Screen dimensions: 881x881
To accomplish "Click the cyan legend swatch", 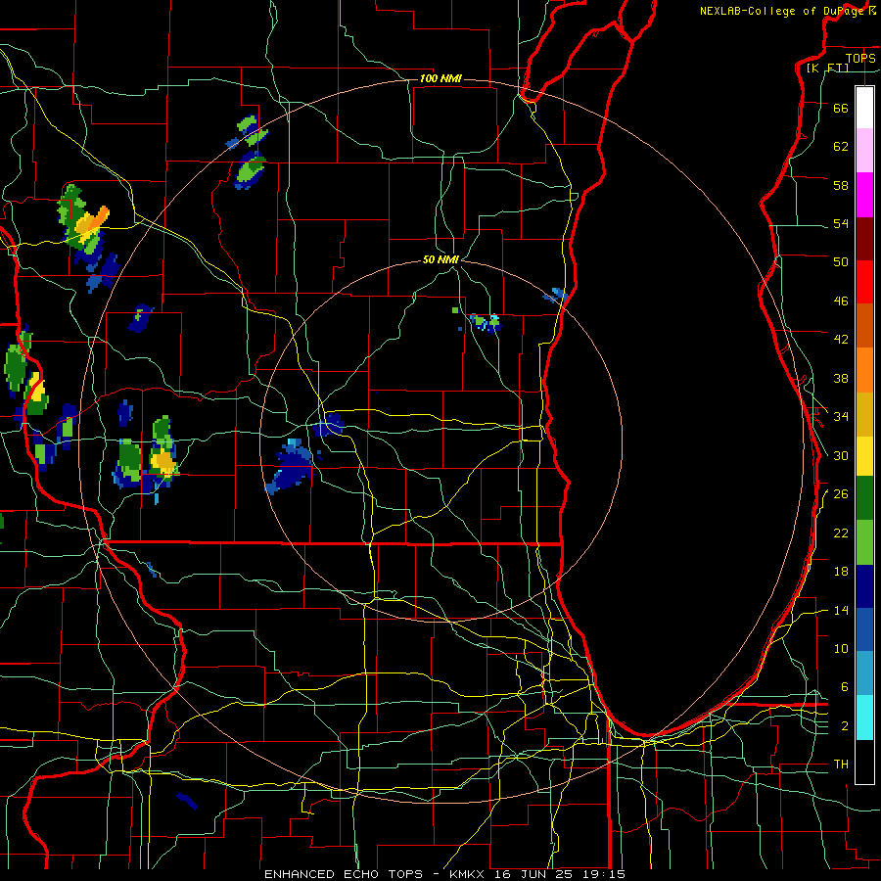I will pyautogui.click(x=864, y=718).
